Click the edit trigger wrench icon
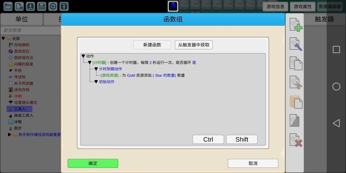The image size is (346, 173). (x=296, y=44)
